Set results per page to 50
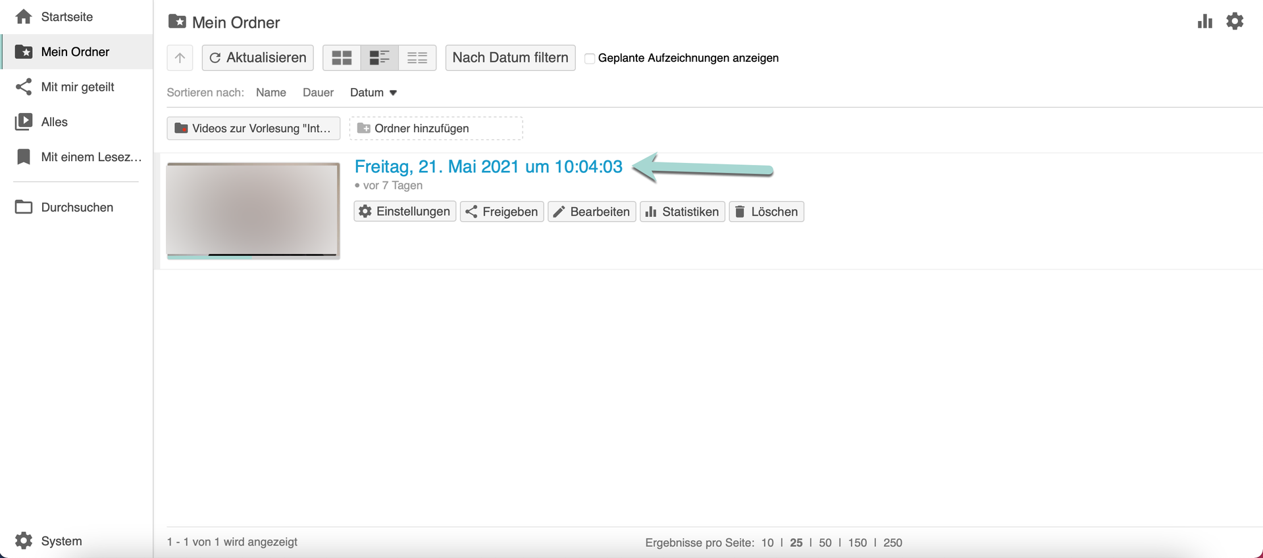Viewport: 1263px width, 558px height. point(825,543)
